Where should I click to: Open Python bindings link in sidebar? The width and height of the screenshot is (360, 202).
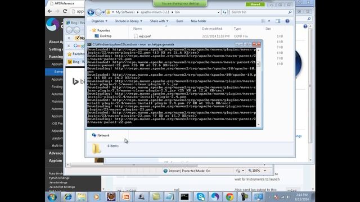[59, 178]
